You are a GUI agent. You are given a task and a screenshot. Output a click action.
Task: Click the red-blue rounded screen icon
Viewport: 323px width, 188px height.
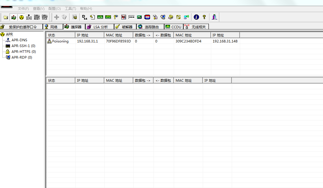147,17
